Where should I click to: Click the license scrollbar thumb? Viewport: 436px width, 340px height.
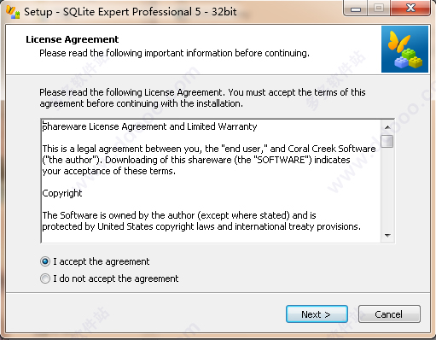point(387,141)
